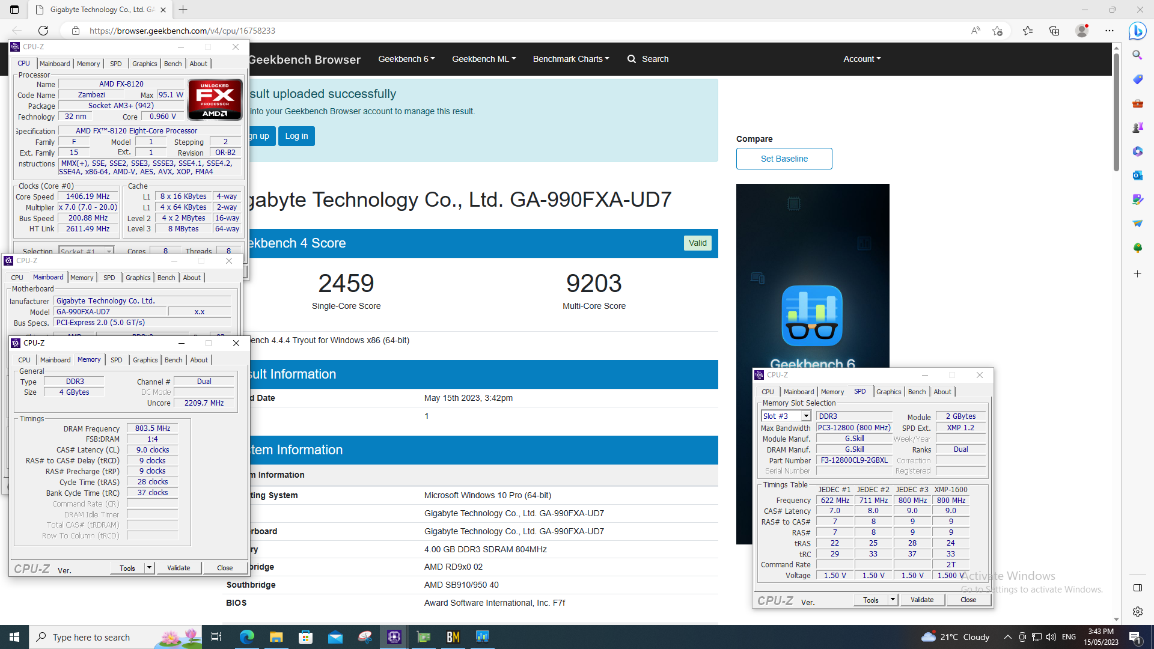Open the read aloud icon in address bar
The height and width of the screenshot is (649, 1154).
[x=975, y=31]
